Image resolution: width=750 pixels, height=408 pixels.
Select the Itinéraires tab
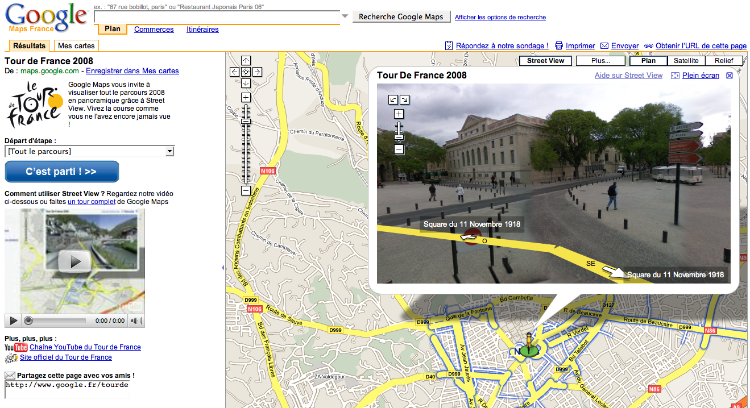pos(202,29)
